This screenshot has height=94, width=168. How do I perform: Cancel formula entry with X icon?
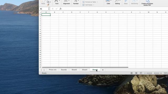52,9
